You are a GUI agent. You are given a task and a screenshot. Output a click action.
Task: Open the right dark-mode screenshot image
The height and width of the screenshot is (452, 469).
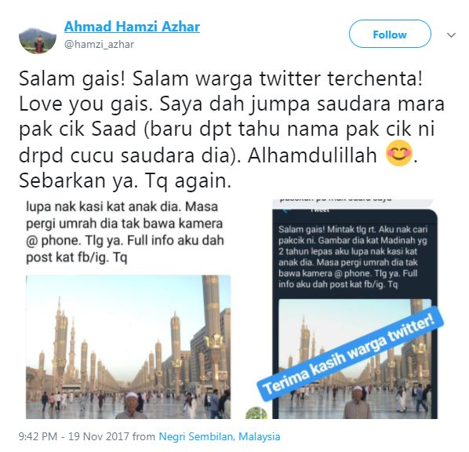point(354,308)
